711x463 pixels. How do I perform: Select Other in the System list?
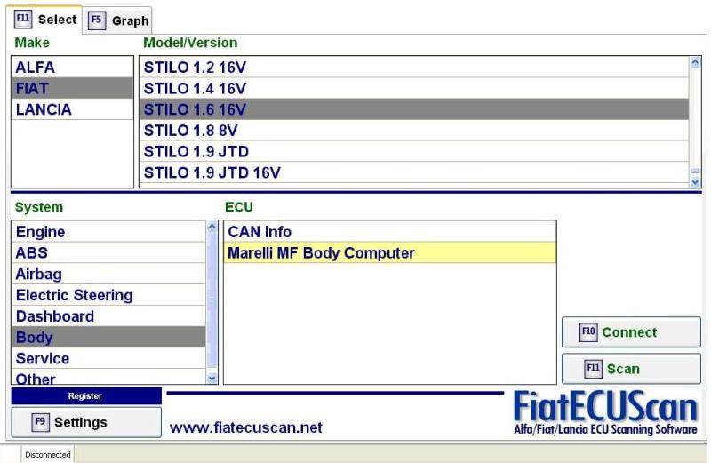click(108, 378)
